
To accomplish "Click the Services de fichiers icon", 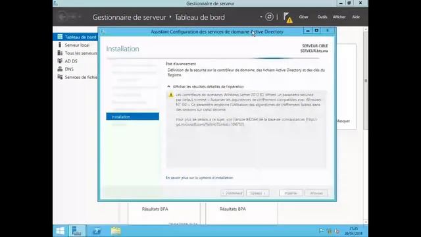I will click(60, 77).
